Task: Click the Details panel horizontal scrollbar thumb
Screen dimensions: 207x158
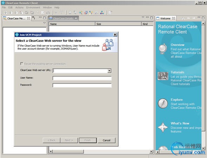Action: 68,152
